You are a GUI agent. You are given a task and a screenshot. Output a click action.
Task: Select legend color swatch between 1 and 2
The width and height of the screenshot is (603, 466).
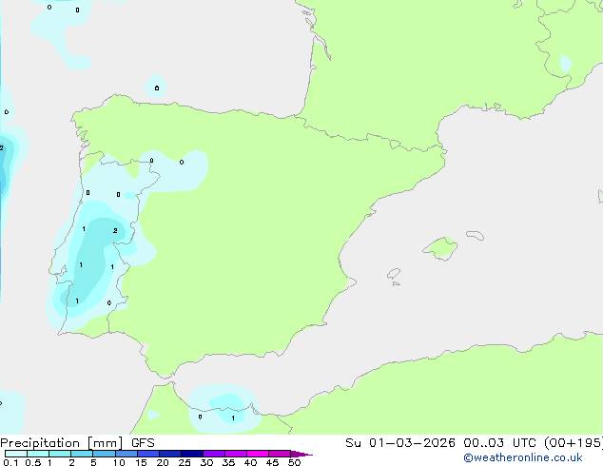point(60,454)
